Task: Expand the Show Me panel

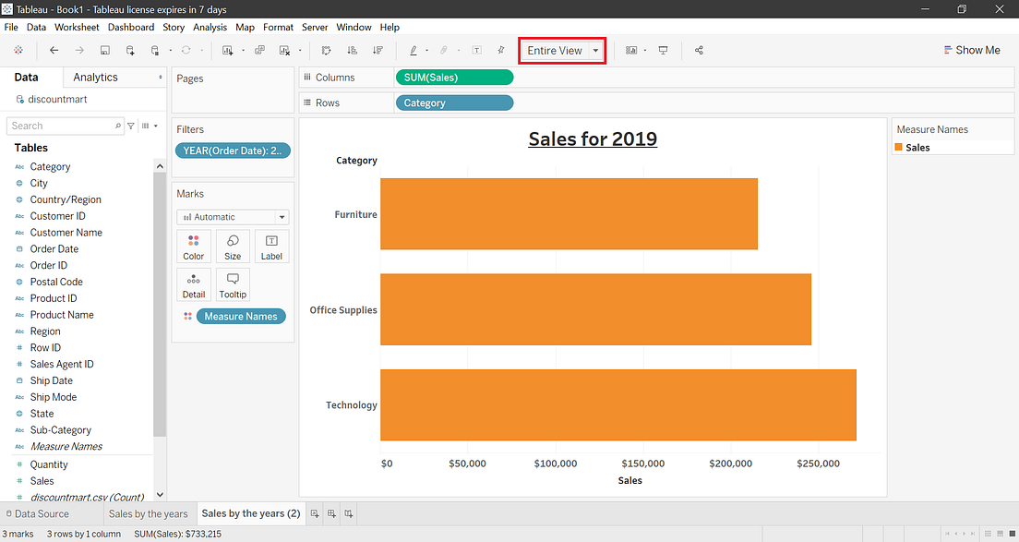Action: coord(972,49)
